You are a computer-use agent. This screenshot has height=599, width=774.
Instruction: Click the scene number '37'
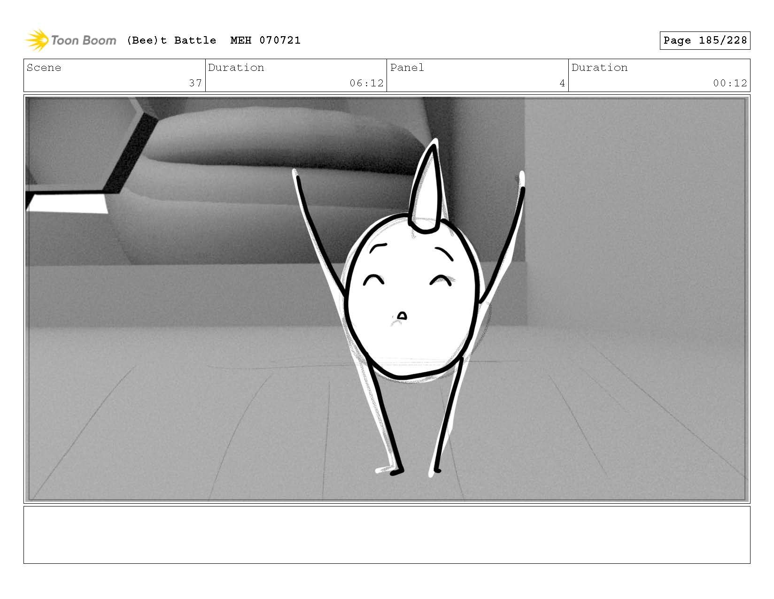tap(195, 83)
